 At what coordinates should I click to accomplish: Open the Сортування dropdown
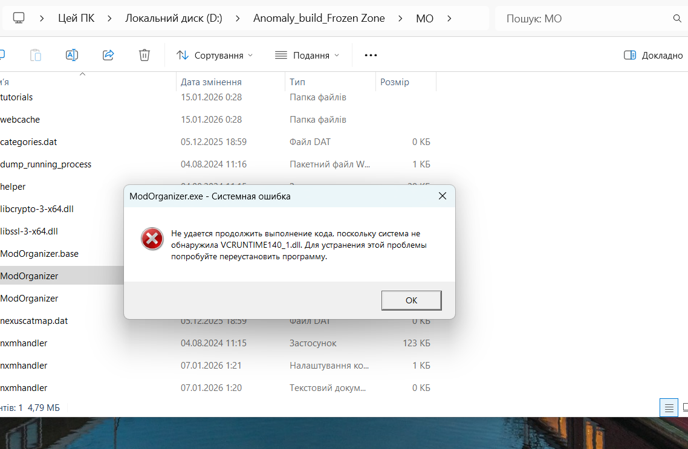click(215, 55)
